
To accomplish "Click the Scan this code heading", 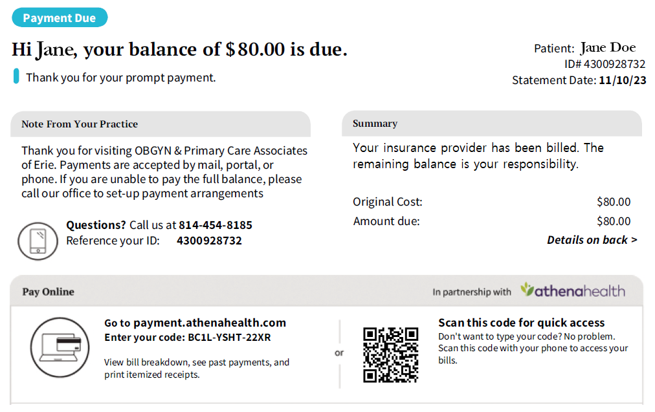I will pos(521,323).
